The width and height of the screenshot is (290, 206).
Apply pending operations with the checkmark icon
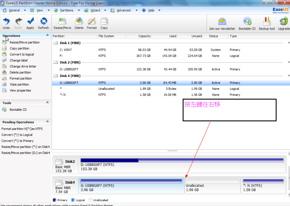point(30,21)
